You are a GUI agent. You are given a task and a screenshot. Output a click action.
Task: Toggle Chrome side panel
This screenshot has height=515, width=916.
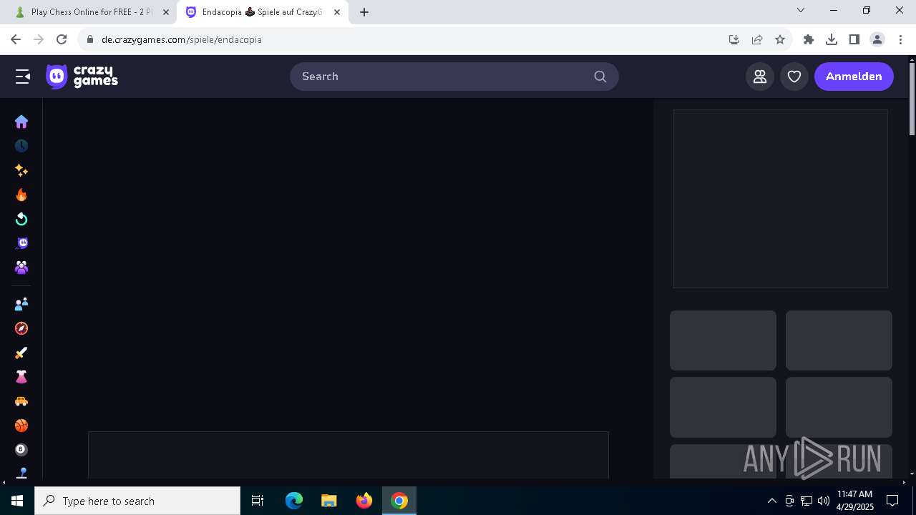[x=854, y=39]
